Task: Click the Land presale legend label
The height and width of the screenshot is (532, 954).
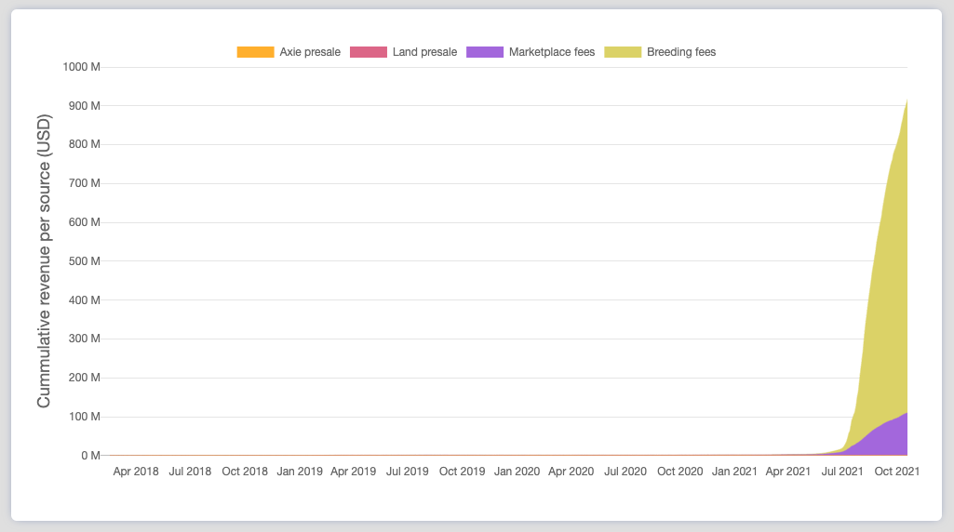Action: [x=424, y=52]
